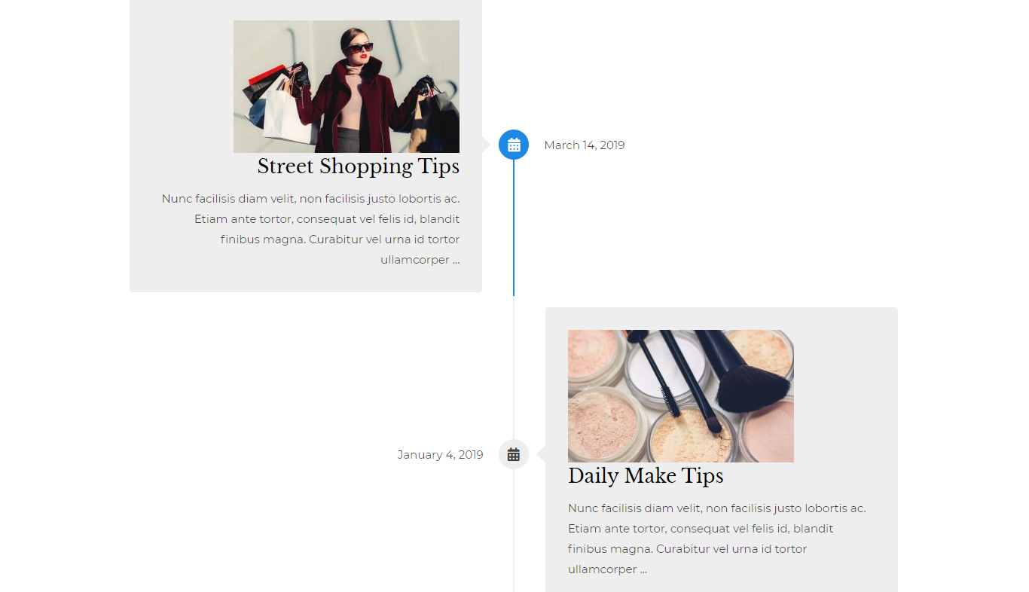Click the Daily Make card's pointer arrow
The height and width of the screenshot is (592, 1029).
point(541,454)
